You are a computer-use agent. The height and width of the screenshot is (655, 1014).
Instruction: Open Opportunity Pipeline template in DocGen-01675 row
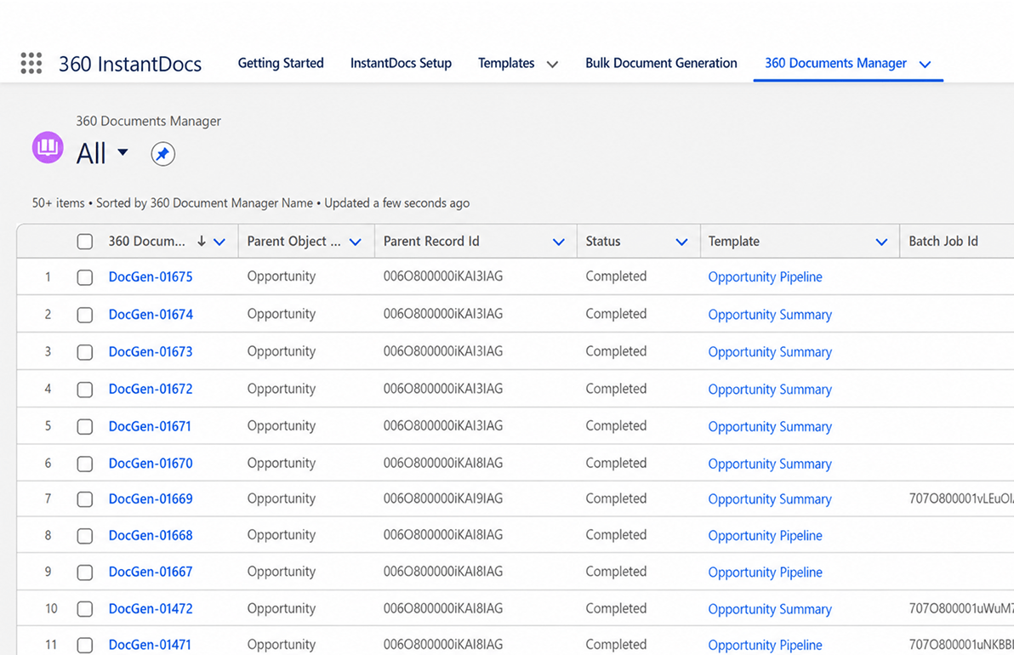[765, 276]
